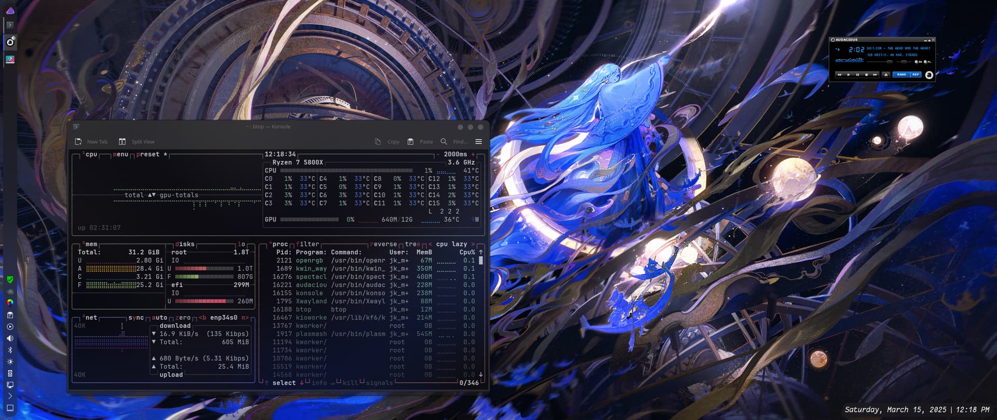
Task: Switch to previous network interface with b
Action: pos(203,317)
